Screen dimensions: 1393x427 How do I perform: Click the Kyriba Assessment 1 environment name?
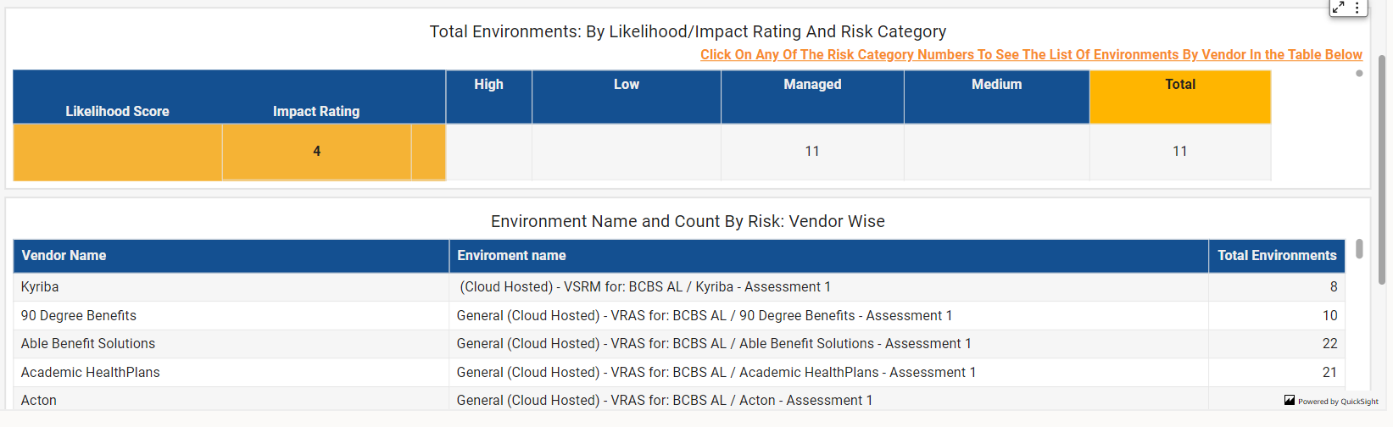point(645,287)
